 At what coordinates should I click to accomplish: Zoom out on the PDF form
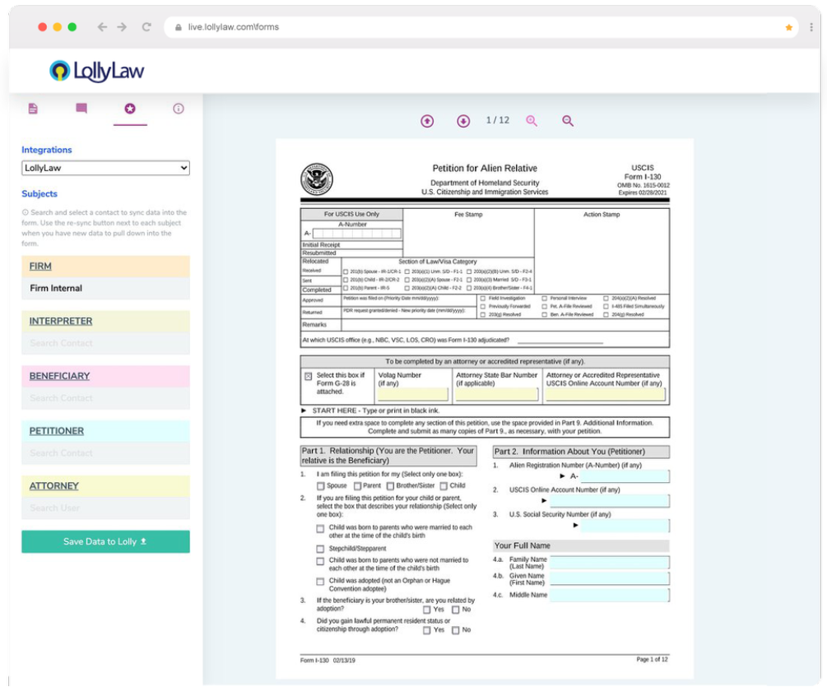click(x=568, y=121)
